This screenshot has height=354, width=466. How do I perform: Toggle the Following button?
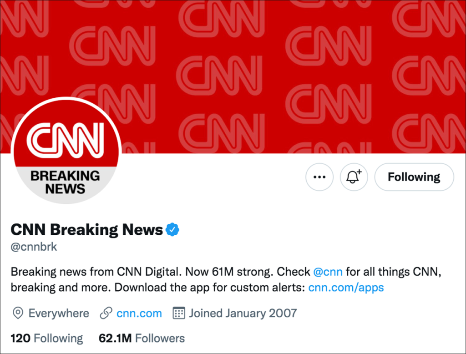414,177
